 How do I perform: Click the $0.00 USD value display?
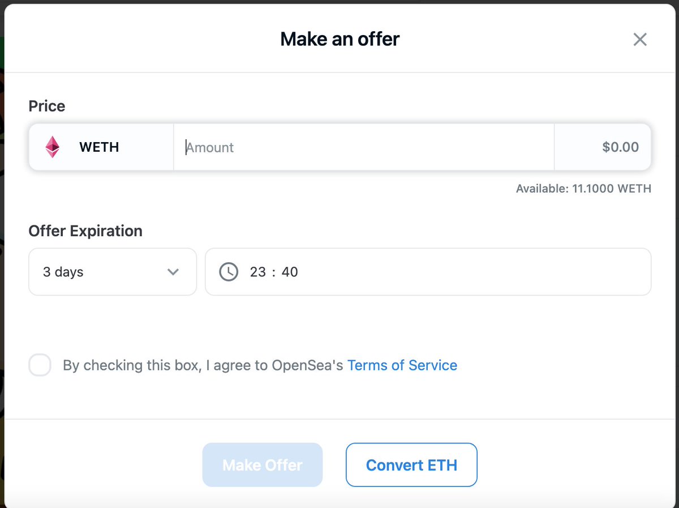(620, 147)
